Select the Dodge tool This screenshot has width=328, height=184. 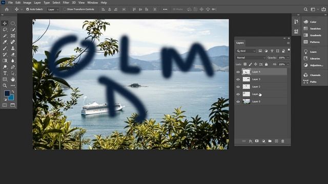click(5, 67)
